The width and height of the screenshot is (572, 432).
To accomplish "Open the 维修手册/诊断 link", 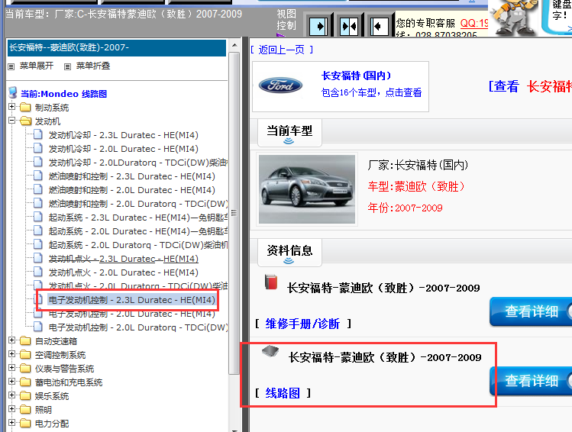I will [x=302, y=324].
